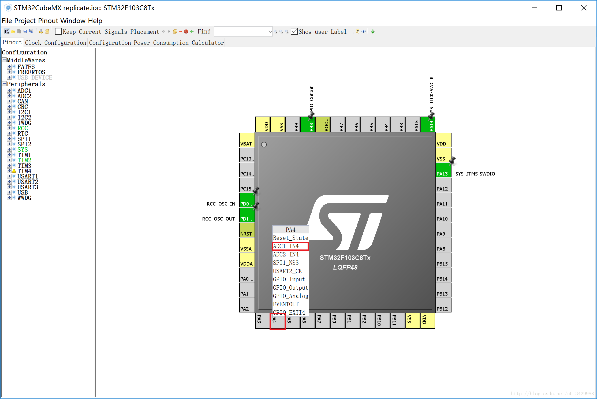This screenshot has width=597, height=399.
Task: Choose ADC1_IN4 from PA4 menu
Action: (x=290, y=246)
